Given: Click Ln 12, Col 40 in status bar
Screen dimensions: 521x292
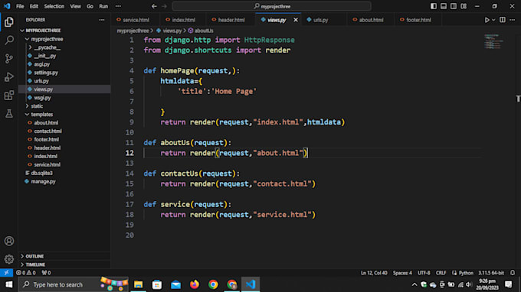Looking at the screenshot, I should [x=374, y=273].
